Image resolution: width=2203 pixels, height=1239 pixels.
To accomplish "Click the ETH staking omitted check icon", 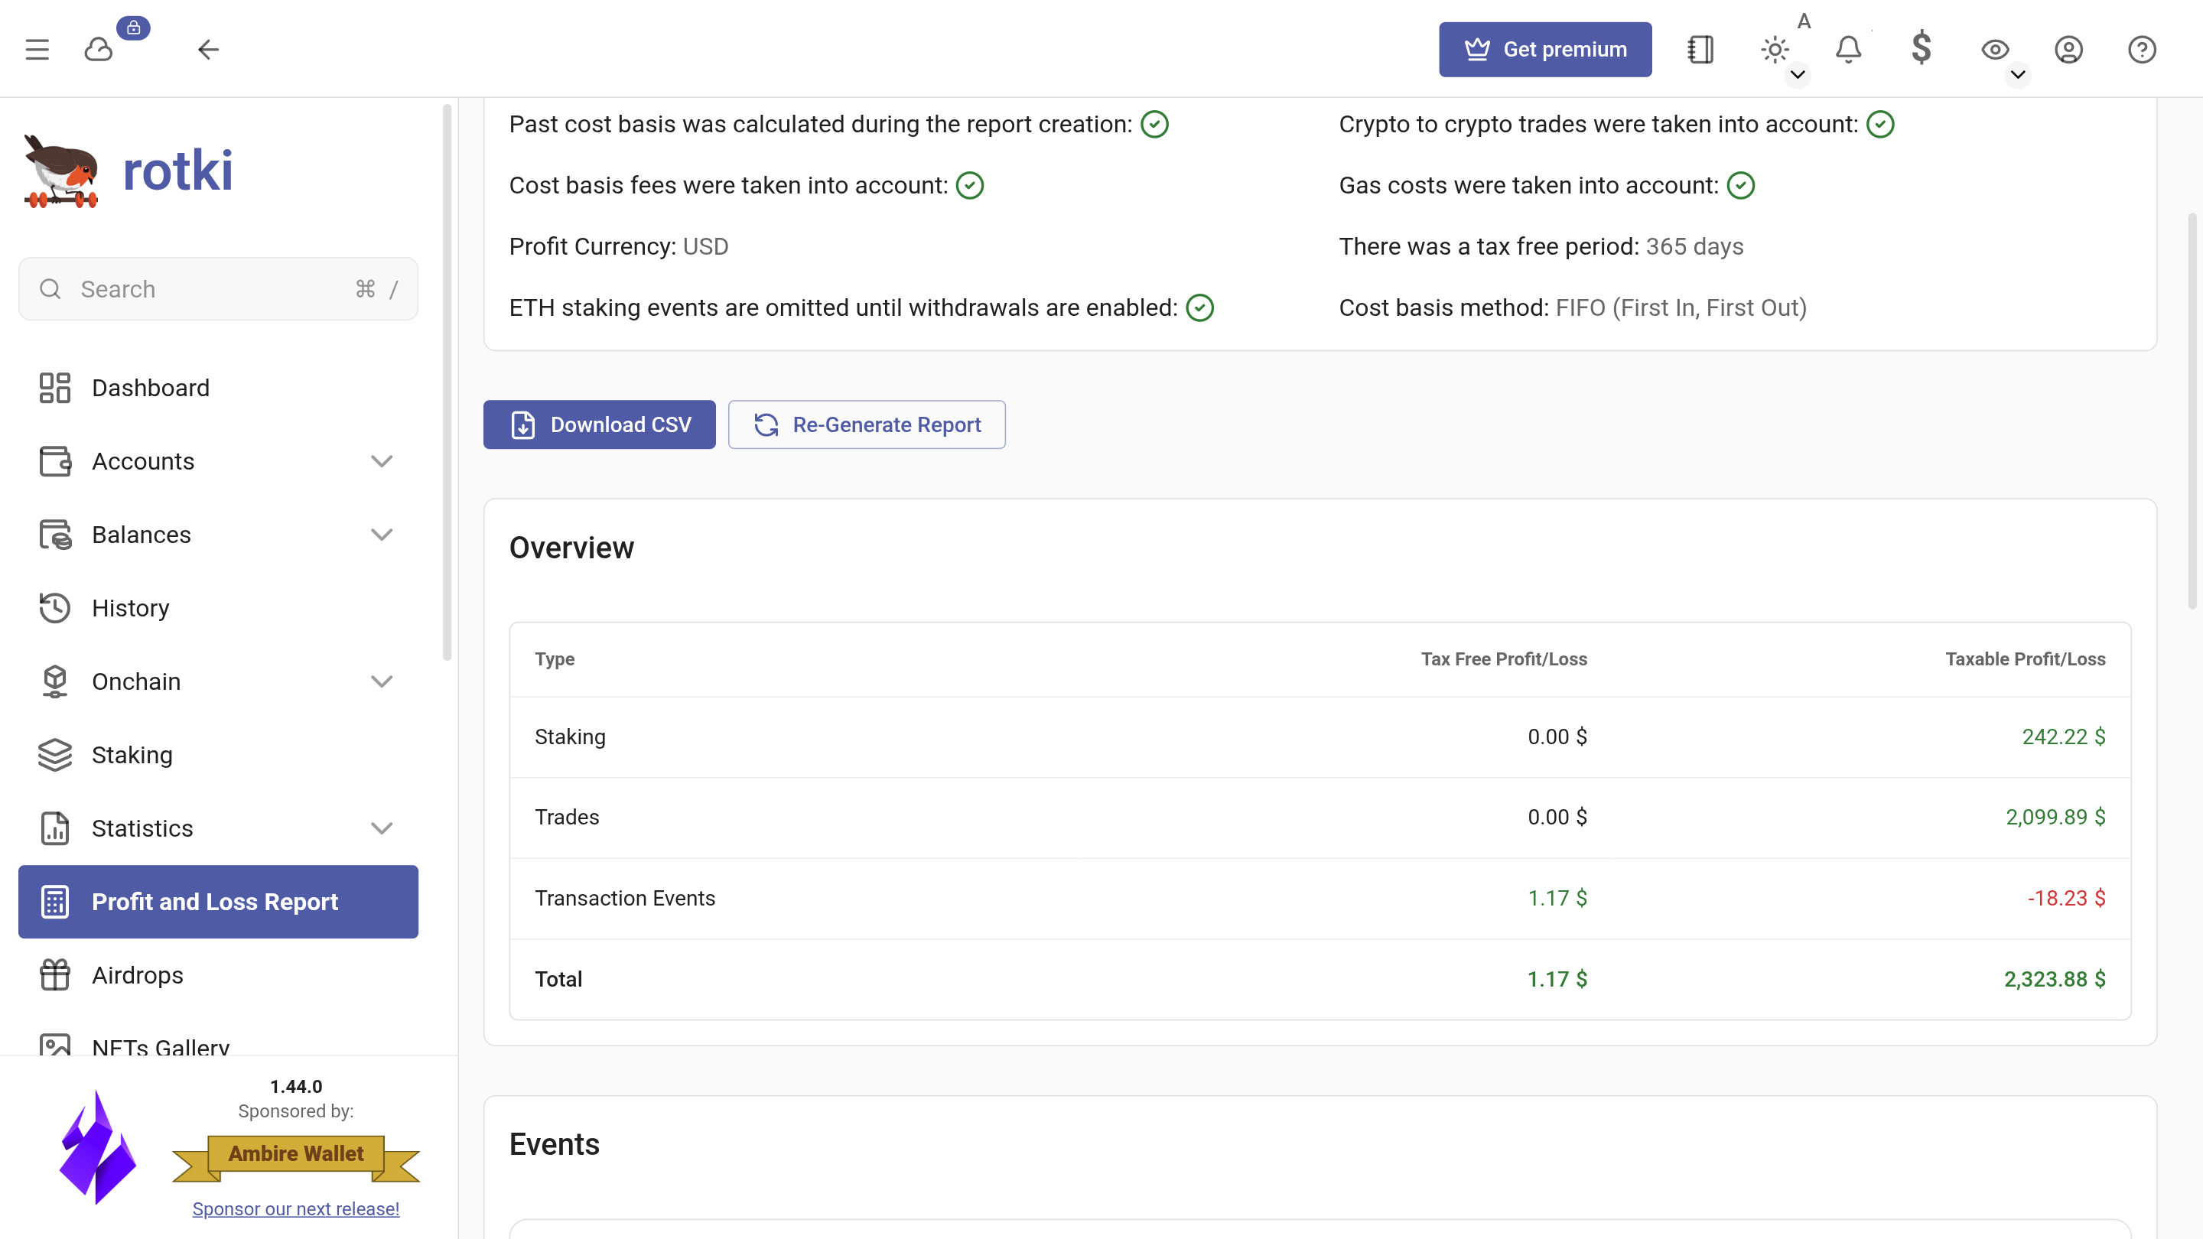I will click(1200, 307).
